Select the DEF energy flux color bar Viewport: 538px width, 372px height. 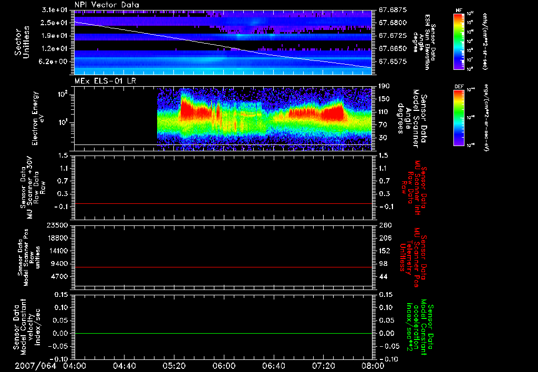459,118
